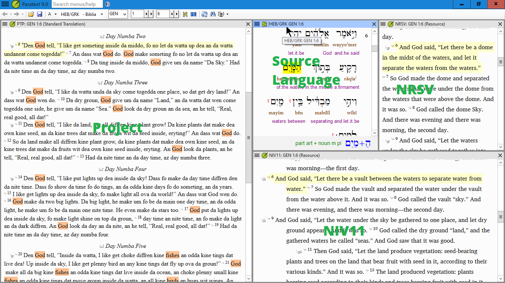
Task: Click Hebrew gloss 'let.it.be'
Action: [x=296, y=53]
